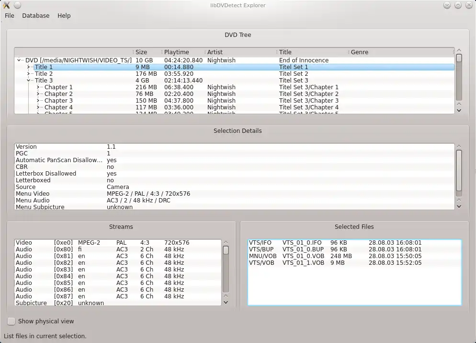Sort DVD tree by Genre column

click(x=401, y=52)
